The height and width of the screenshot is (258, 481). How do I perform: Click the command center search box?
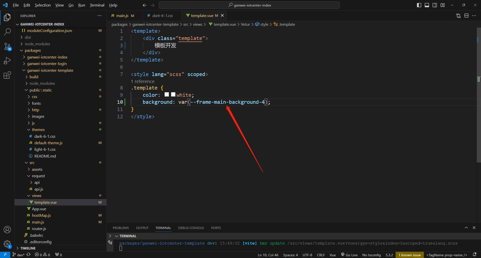(249, 5)
